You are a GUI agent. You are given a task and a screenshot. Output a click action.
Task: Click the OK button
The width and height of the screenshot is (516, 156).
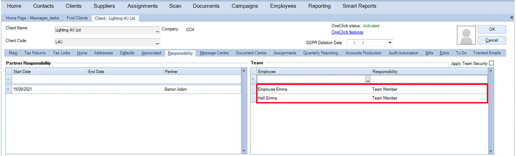pos(492,29)
